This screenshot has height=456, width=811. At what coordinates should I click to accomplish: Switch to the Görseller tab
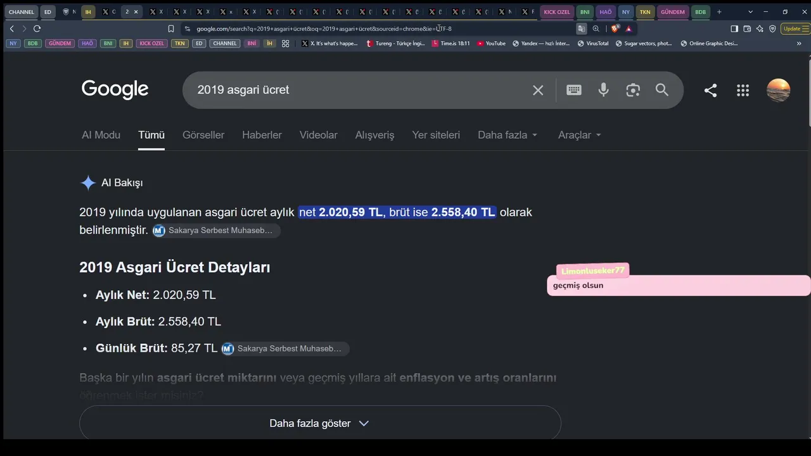[203, 135]
